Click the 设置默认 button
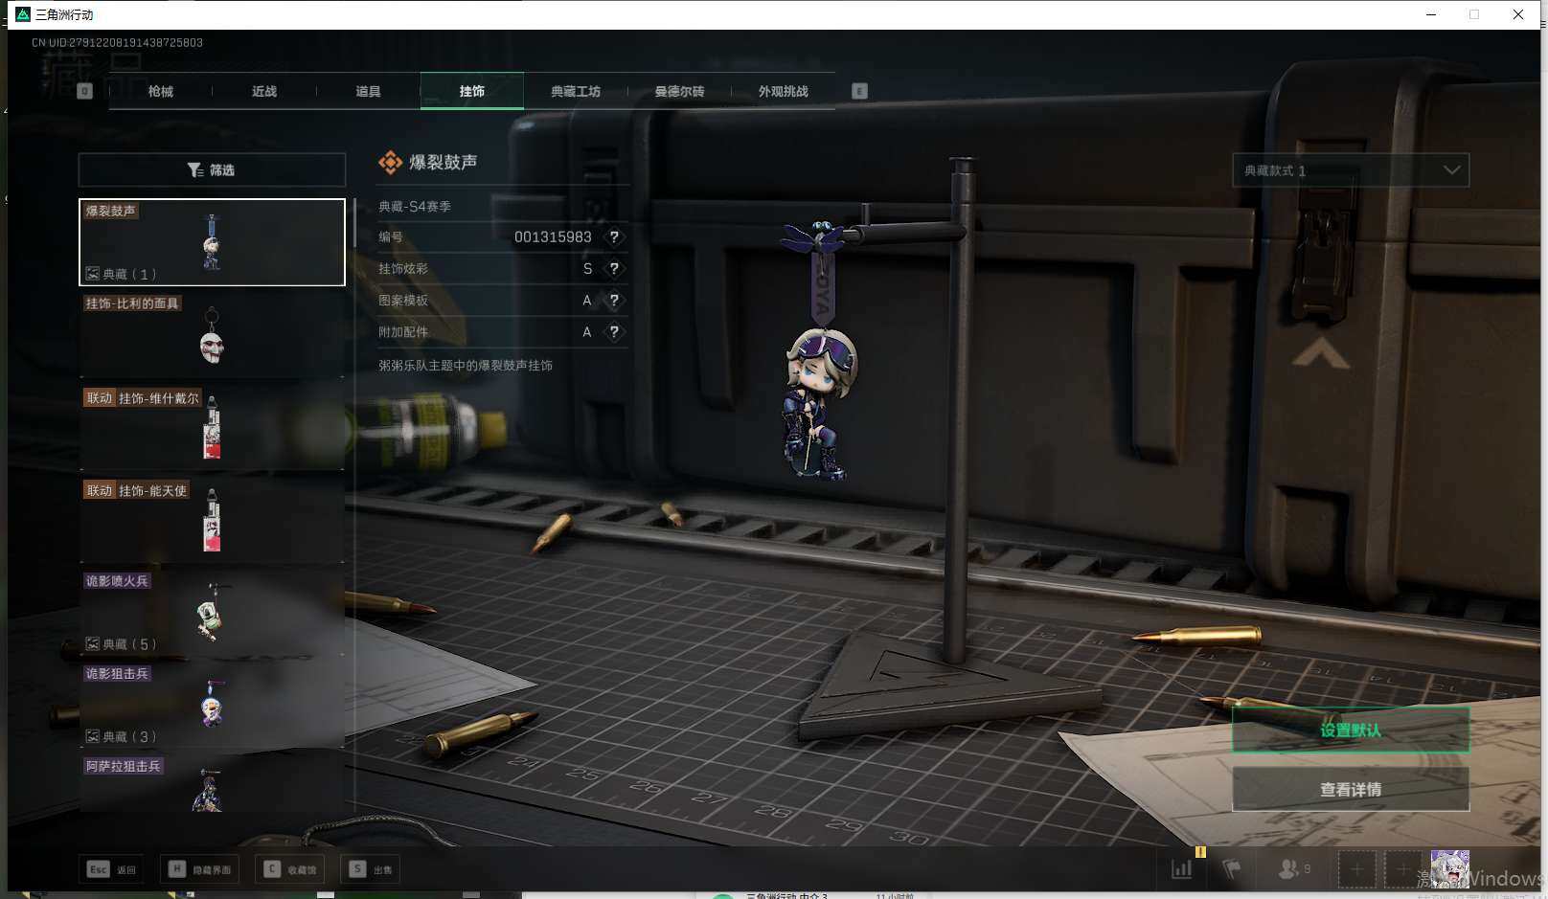The width and height of the screenshot is (1548, 899). point(1351,730)
